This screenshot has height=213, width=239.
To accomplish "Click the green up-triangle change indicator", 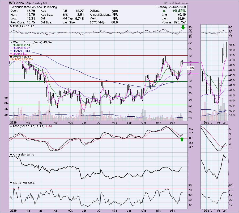I will click(164, 11).
